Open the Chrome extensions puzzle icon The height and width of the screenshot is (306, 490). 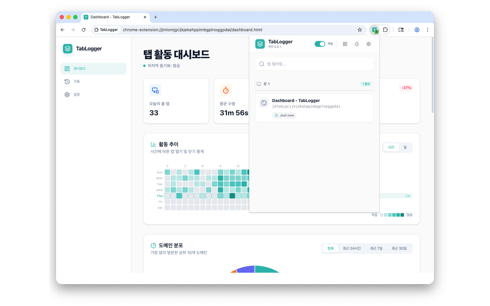[385, 30]
